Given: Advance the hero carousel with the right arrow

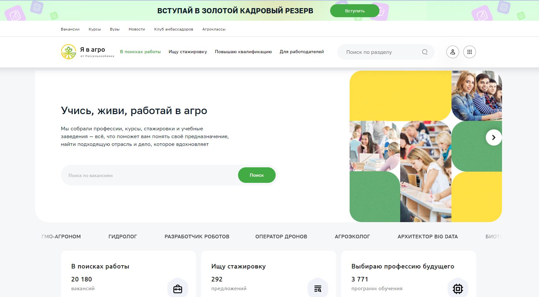Looking at the screenshot, I should [494, 137].
